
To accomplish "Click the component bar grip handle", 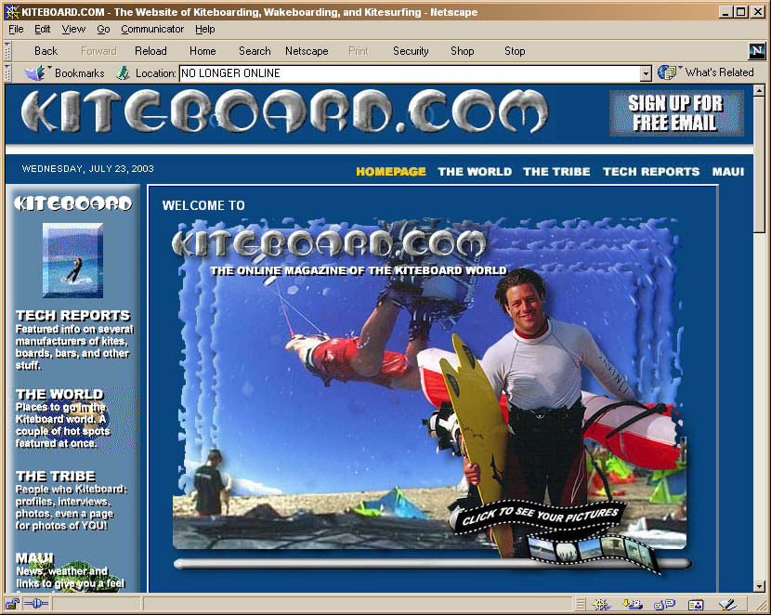I will coord(581,604).
